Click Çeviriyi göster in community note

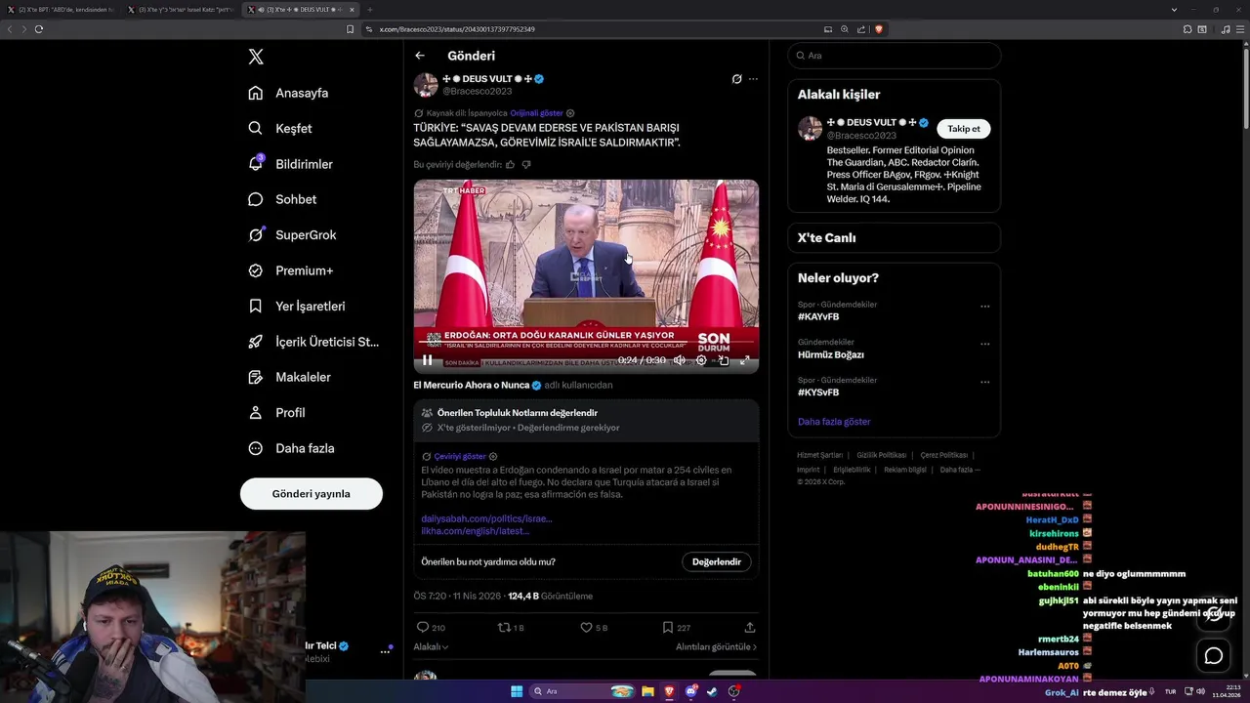click(x=460, y=456)
